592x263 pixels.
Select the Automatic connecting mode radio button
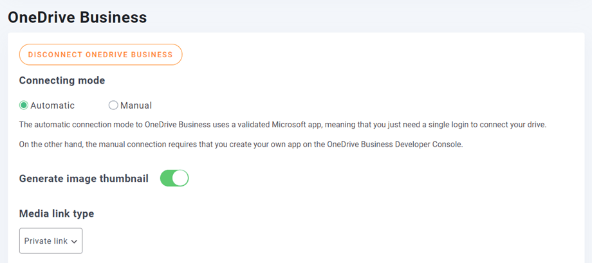point(24,105)
